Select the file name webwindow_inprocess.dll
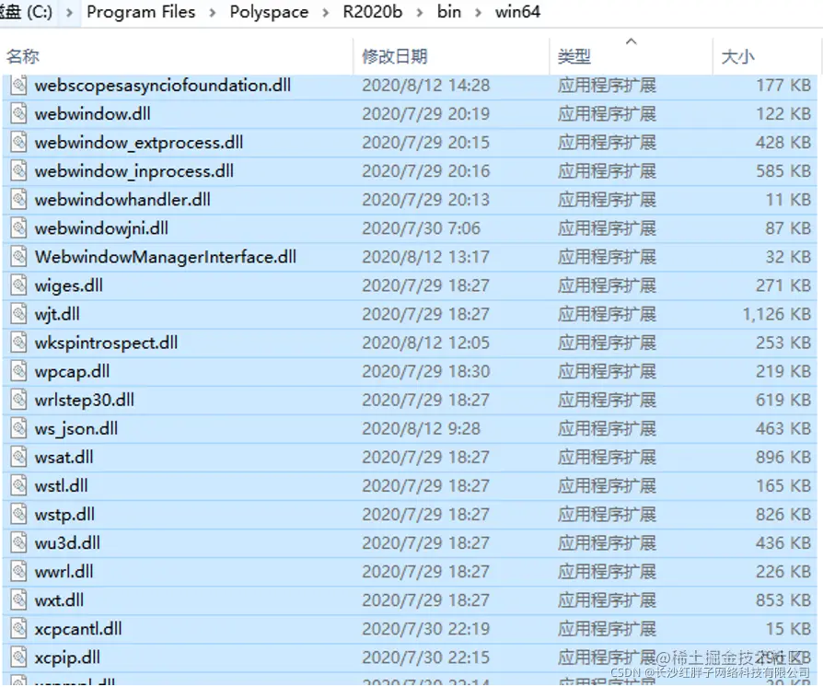823x687 pixels. point(134,171)
